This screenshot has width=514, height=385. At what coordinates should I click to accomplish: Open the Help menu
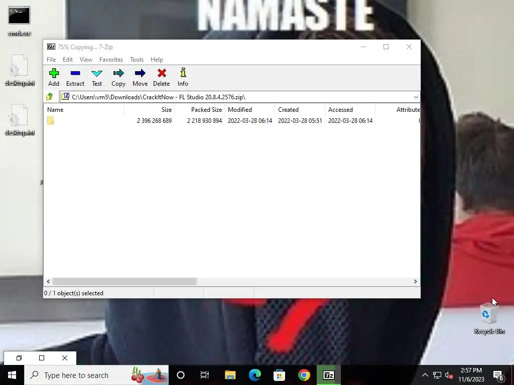coord(157,60)
